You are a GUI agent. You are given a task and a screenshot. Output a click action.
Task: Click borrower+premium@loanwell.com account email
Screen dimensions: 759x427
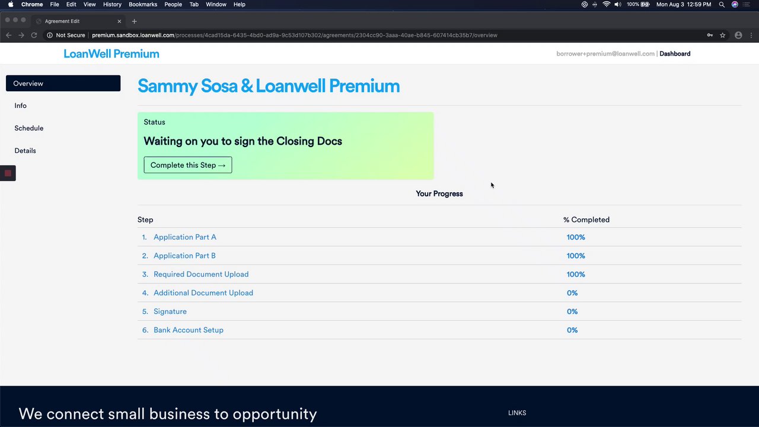(x=605, y=53)
